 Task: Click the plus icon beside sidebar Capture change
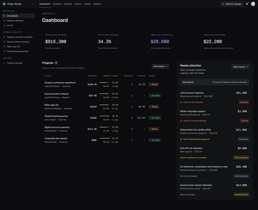pyautogui.click(x=4, y=63)
